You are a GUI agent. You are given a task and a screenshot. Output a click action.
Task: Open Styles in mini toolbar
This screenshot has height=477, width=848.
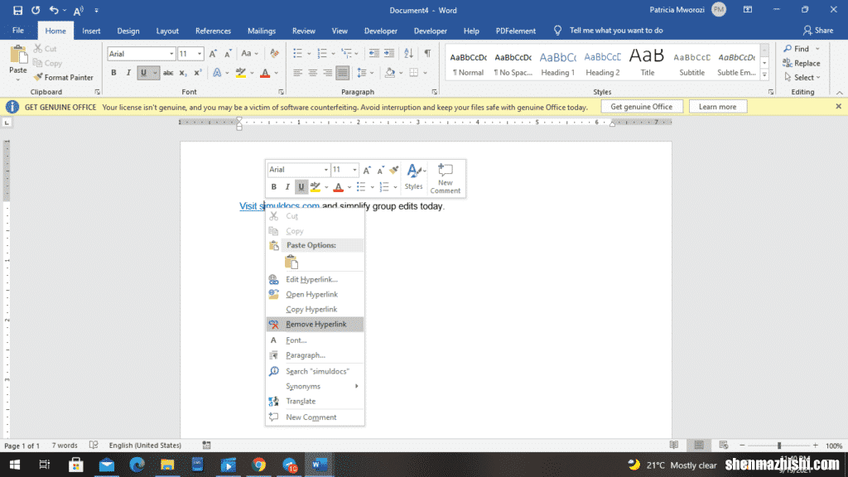414,177
